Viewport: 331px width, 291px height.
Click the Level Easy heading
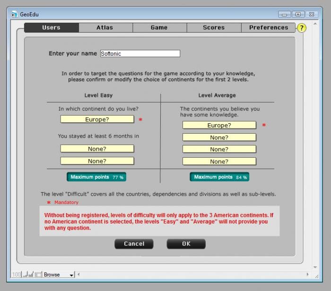[98, 95]
